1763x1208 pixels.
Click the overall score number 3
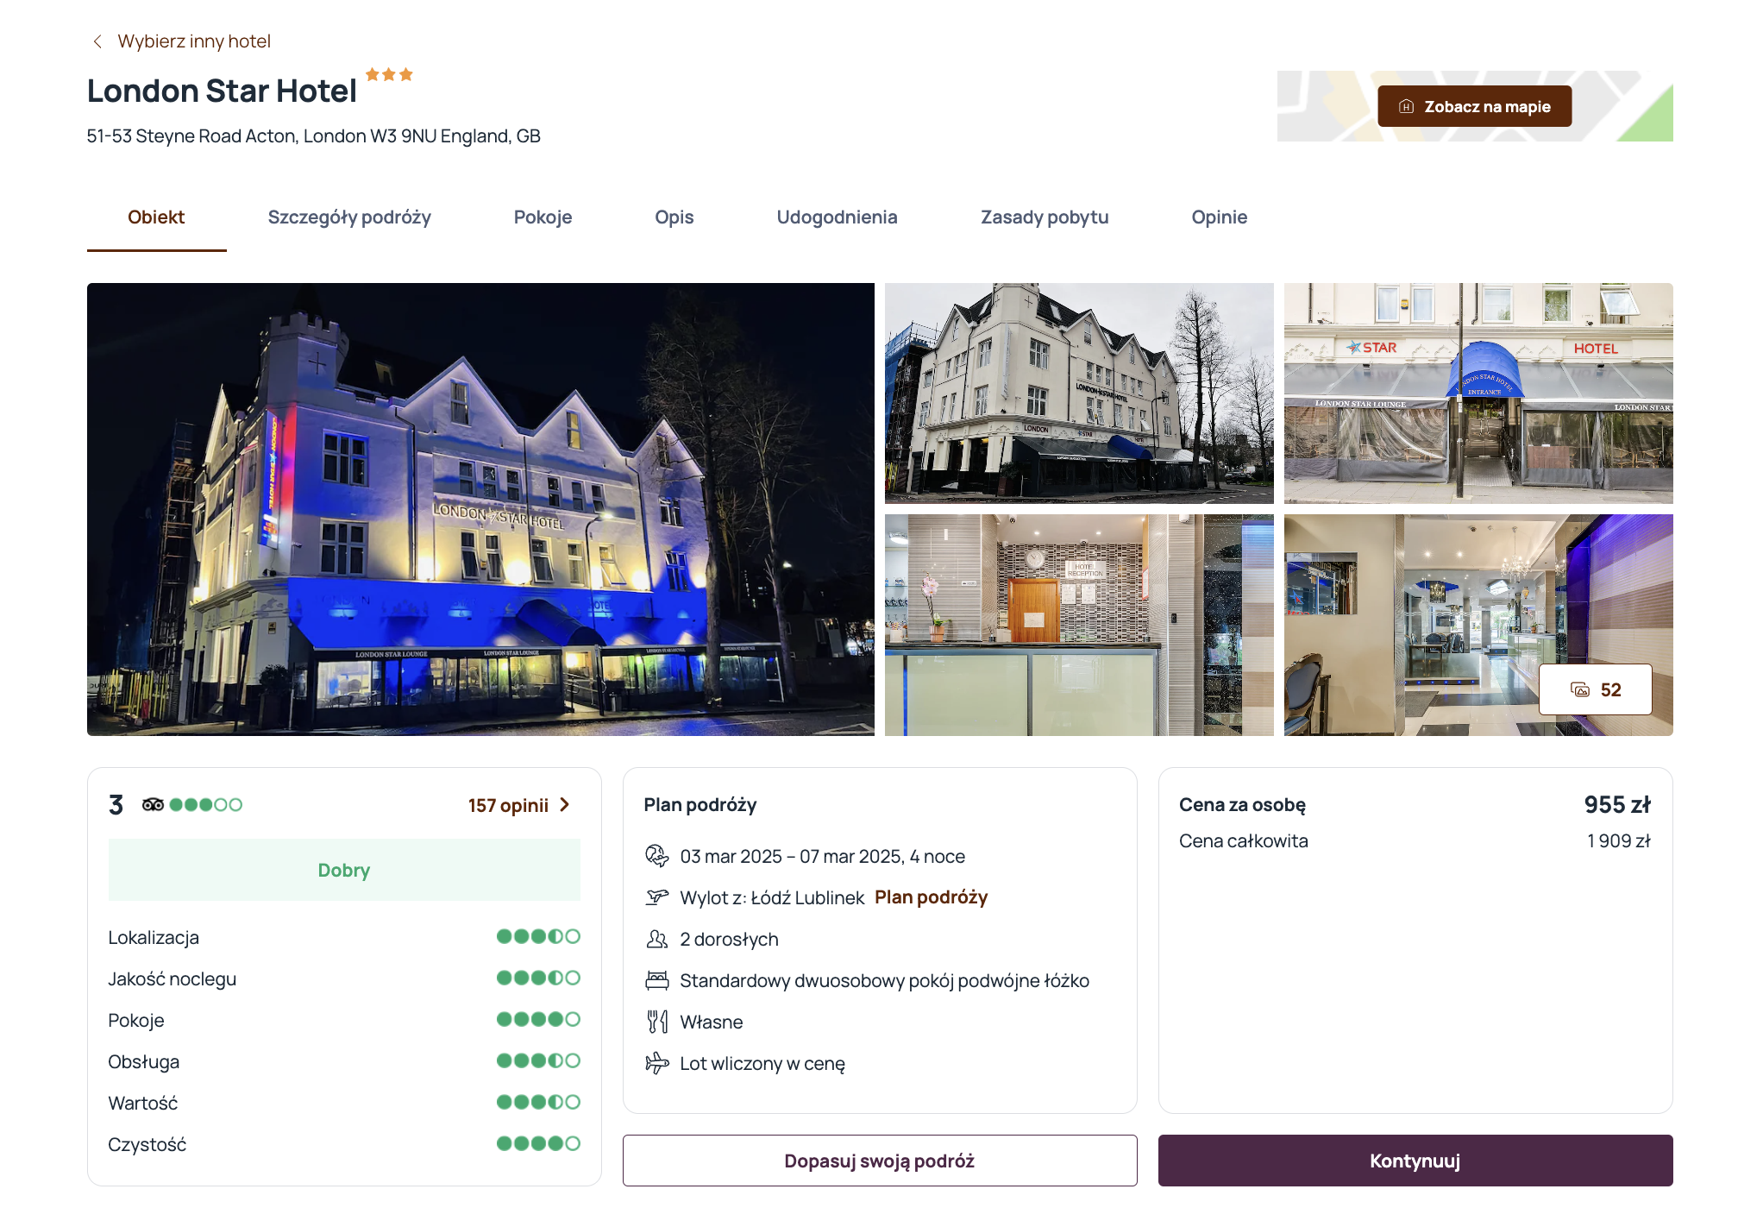click(116, 805)
